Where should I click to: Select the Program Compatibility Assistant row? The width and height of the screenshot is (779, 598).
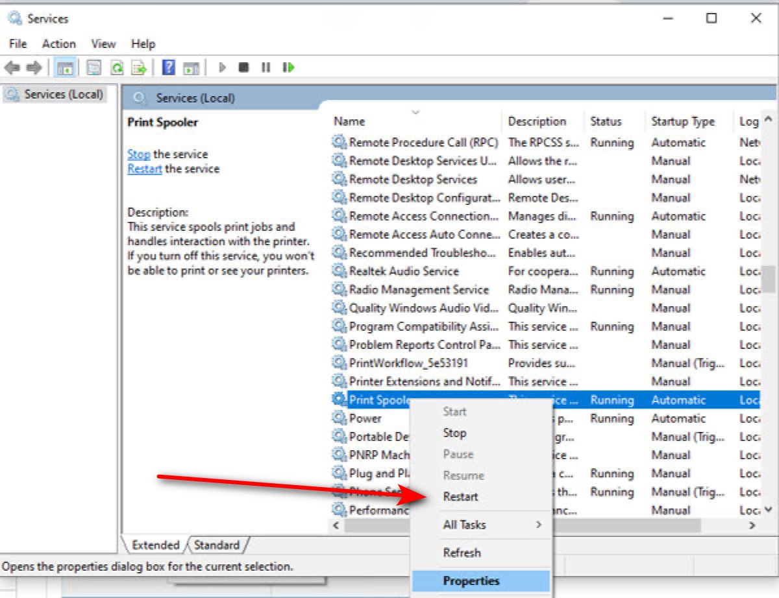(x=545, y=326)
